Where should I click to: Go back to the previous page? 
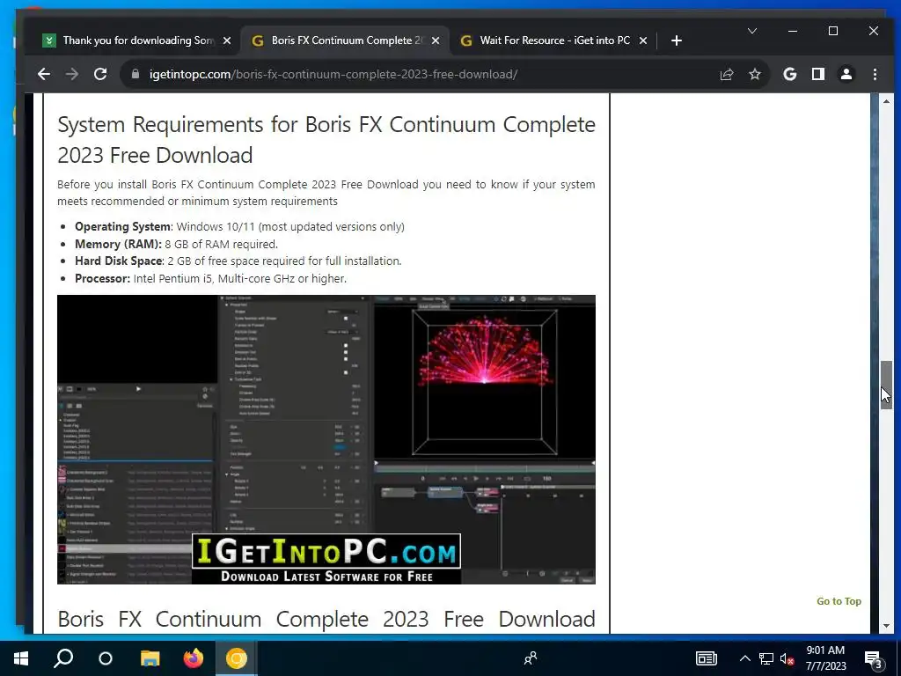(x=44, y=74)
